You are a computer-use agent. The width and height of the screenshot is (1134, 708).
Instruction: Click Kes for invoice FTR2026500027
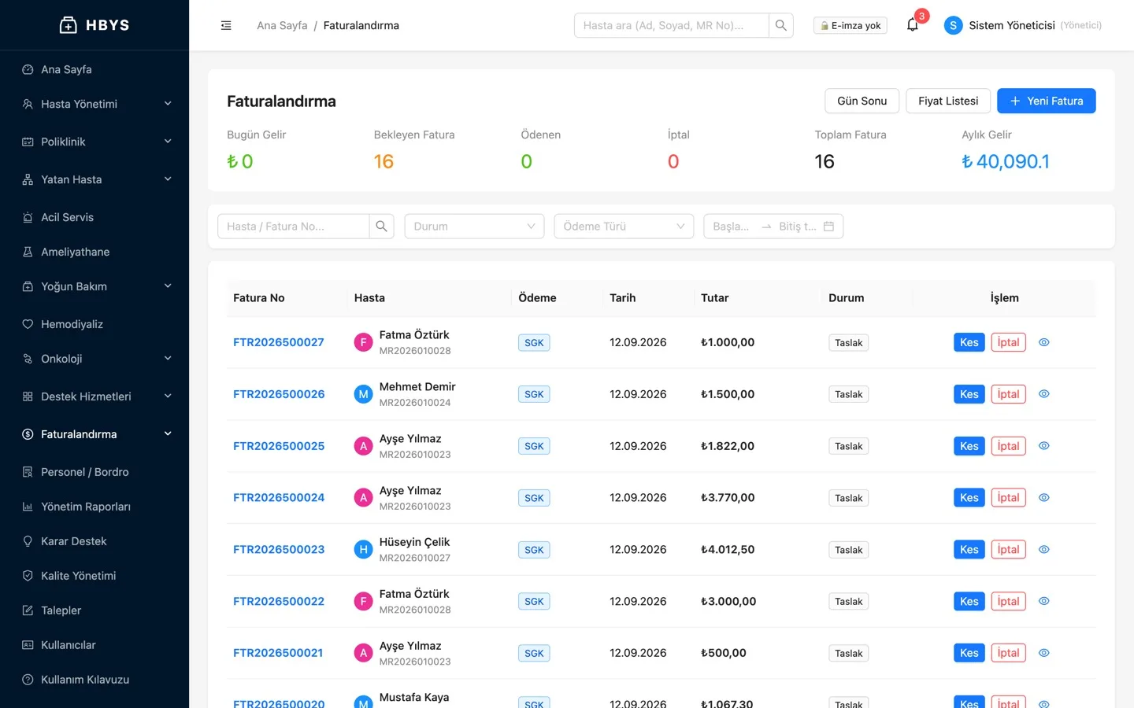tap(969, 342)
